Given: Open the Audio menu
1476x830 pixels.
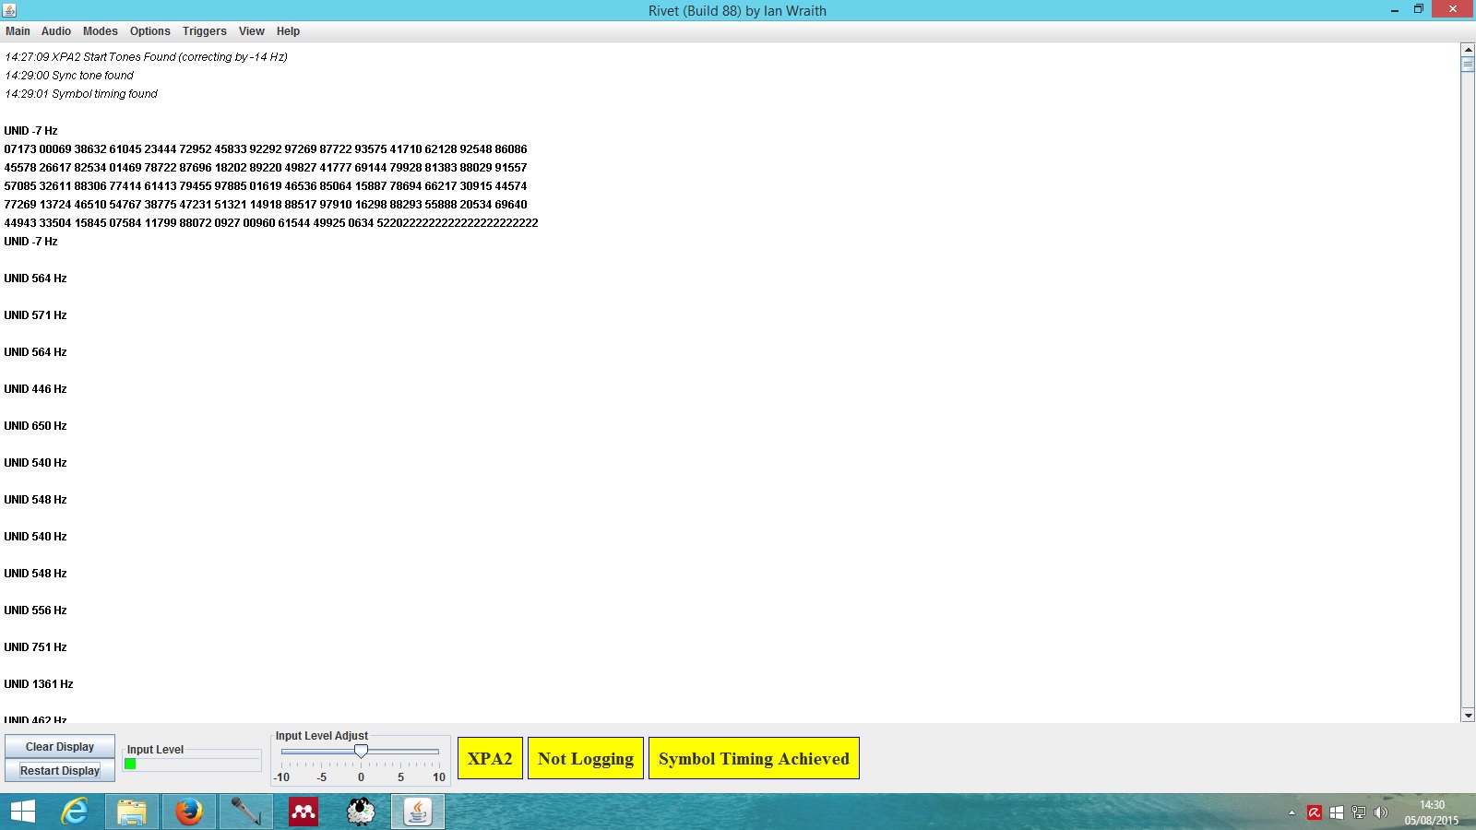Looking at the screenshot, I should (56, 31).
